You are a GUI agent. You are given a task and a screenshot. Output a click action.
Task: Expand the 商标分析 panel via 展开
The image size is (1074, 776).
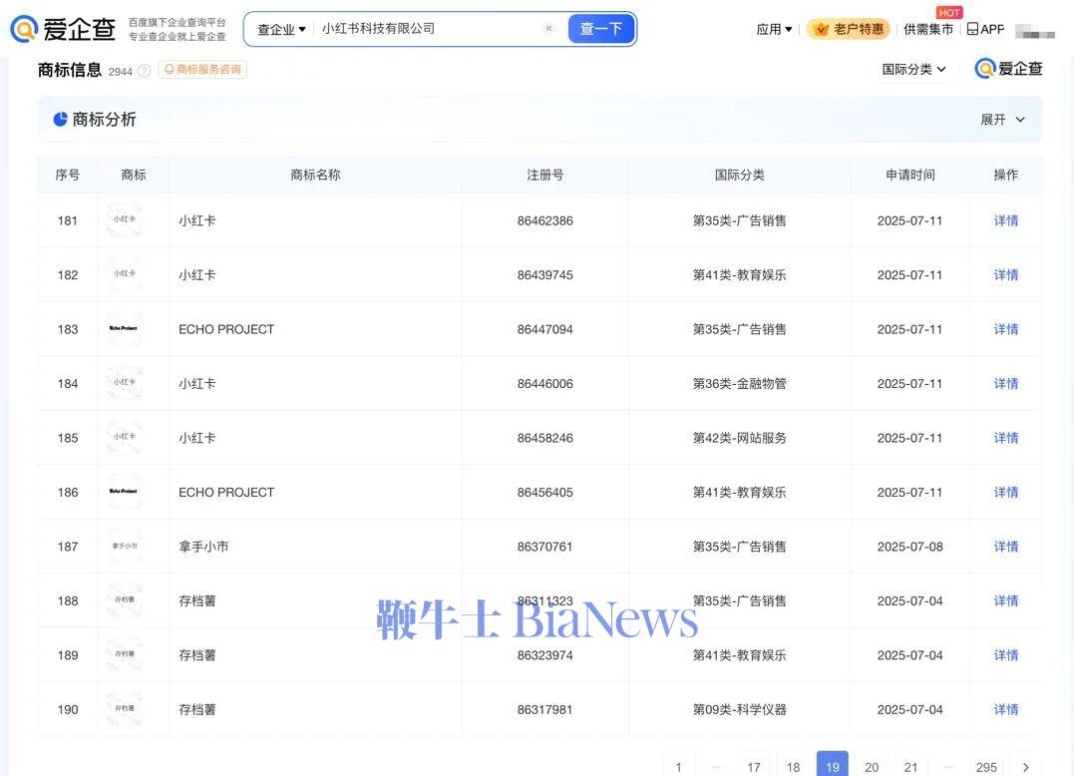[1002, 120]
